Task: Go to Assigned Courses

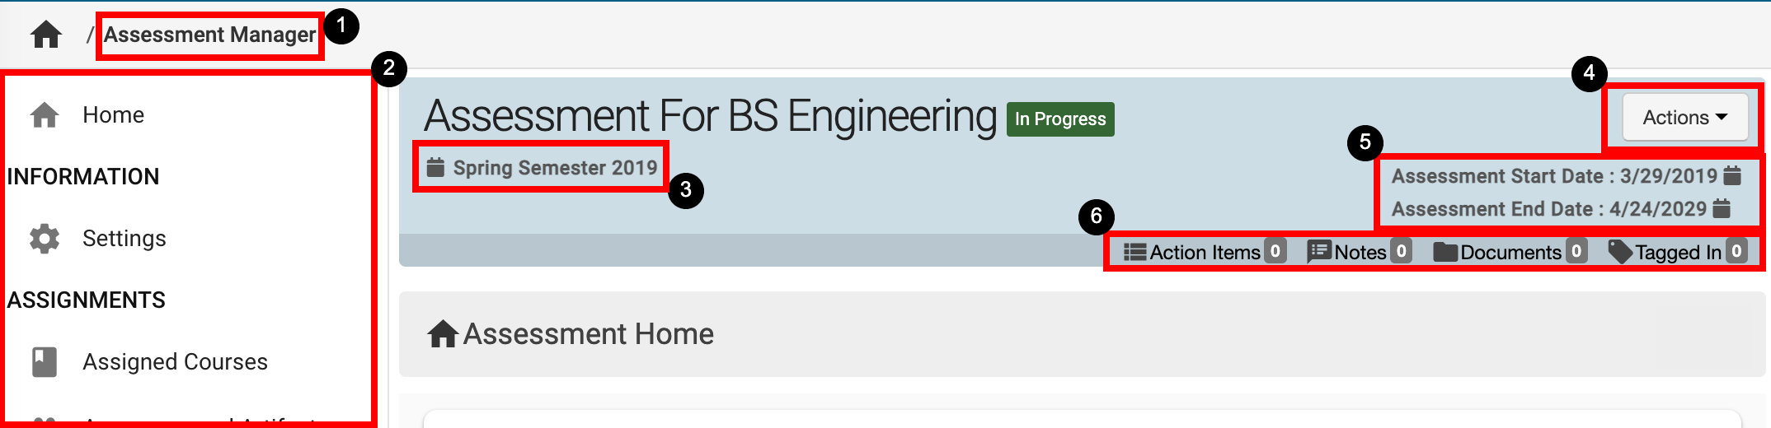Action: tap(175, 362)
